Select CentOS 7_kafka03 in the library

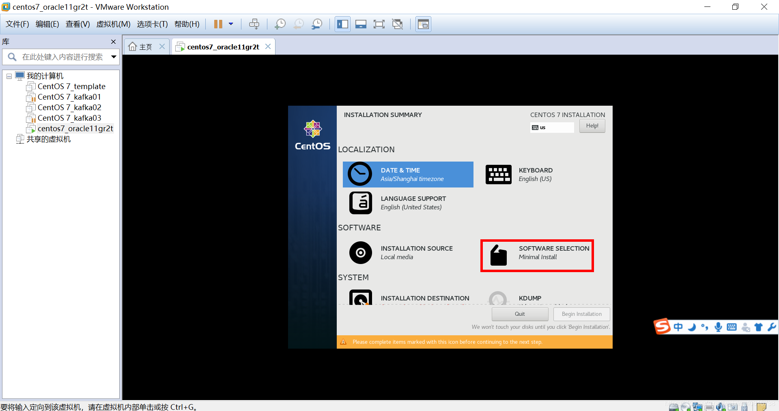(69, 118)
